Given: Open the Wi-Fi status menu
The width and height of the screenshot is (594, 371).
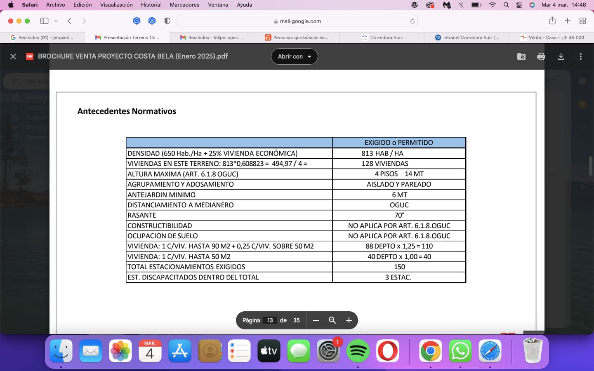Looking at the screenshot, I should [493, 5].
